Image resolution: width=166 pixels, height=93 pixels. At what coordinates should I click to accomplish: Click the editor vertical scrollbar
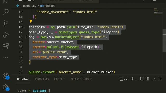tap(164, 40)
